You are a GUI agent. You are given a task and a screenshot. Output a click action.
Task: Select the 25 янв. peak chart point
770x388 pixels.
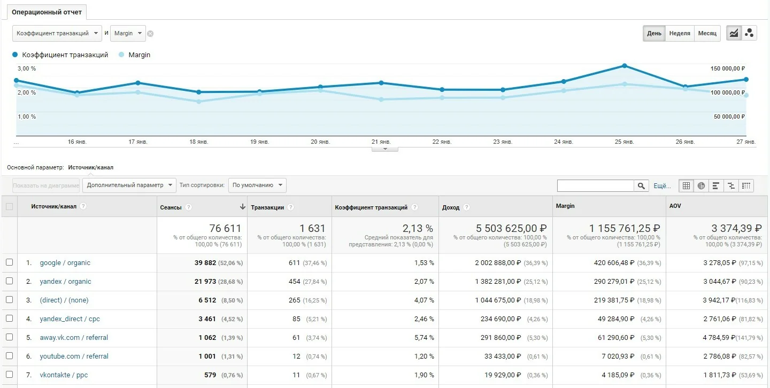624,66
